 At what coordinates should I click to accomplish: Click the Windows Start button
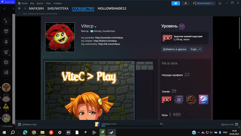(4, 132)
